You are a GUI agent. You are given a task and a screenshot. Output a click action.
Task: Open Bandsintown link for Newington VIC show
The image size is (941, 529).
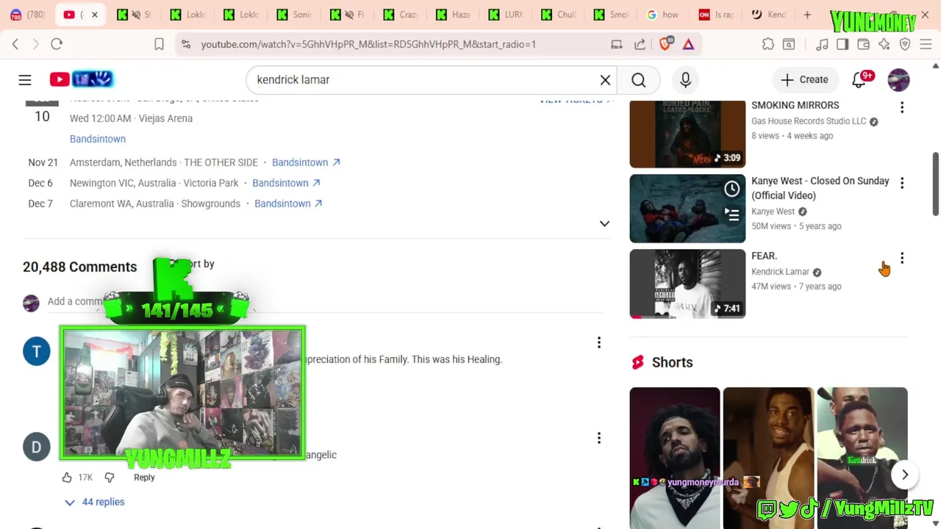[286, 183]
